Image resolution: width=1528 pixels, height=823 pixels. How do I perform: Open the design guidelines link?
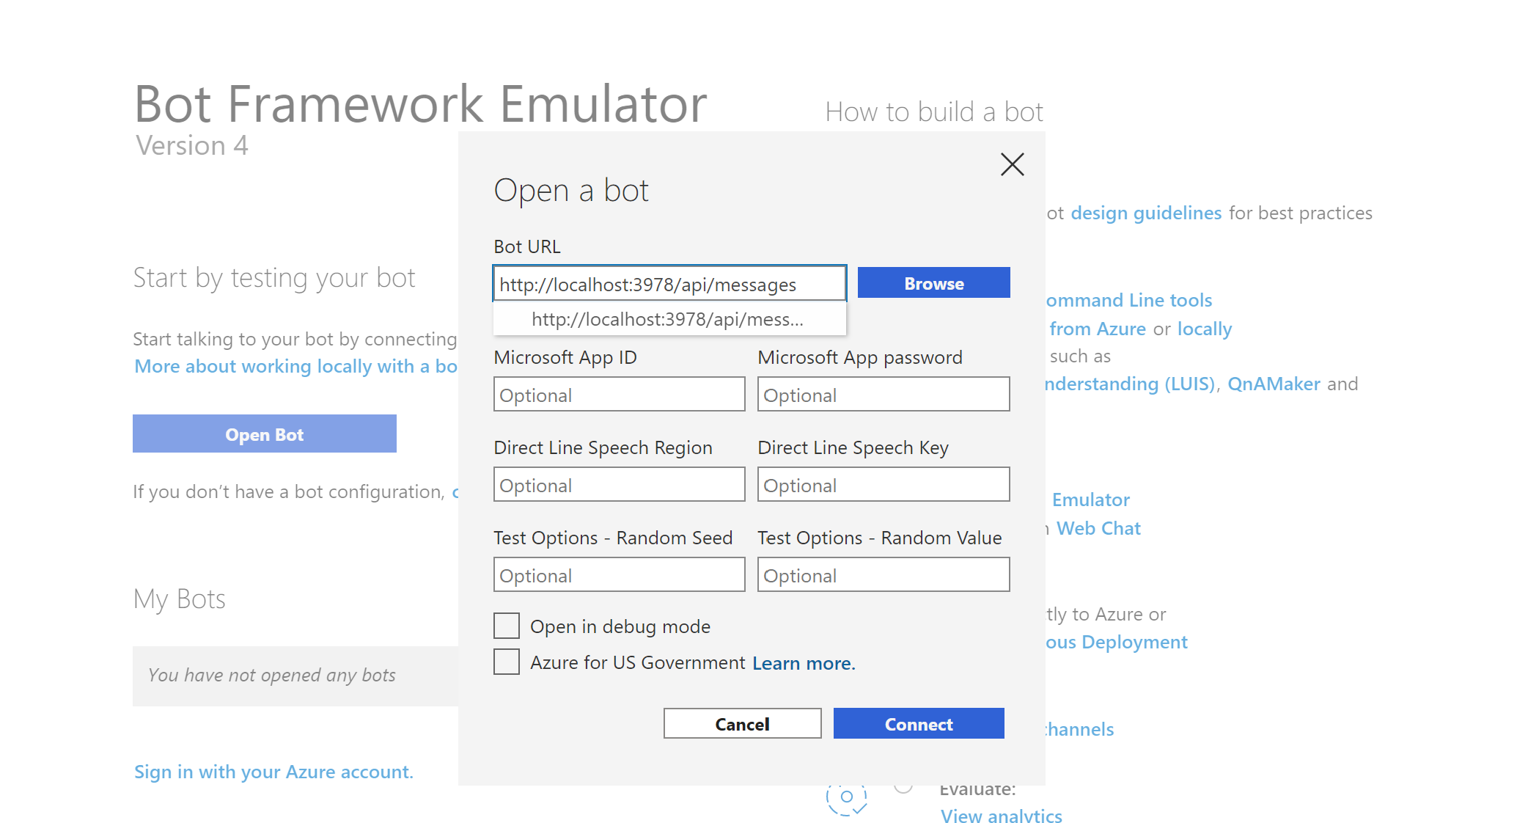[1146, 213]
